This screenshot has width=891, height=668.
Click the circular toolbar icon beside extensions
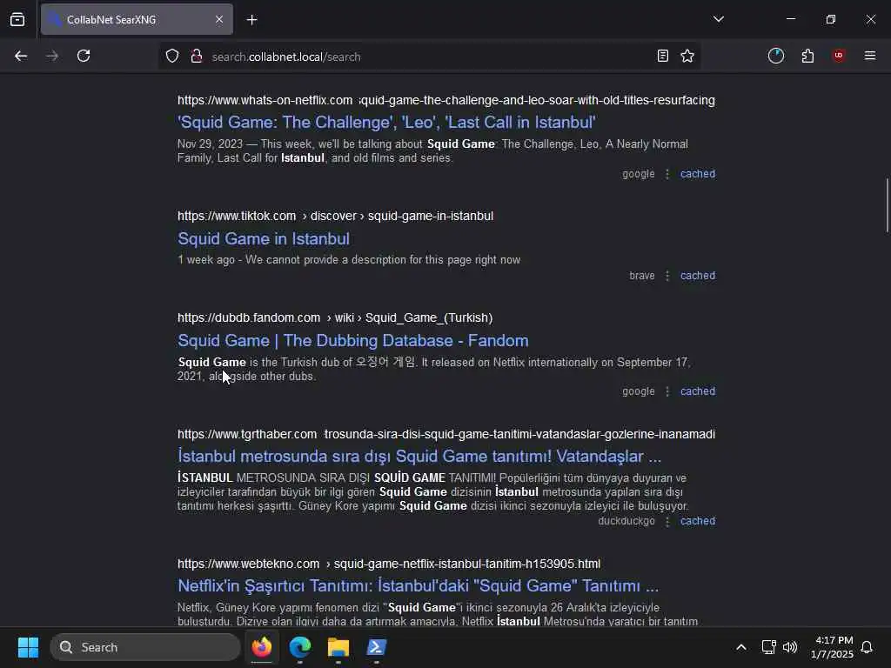(776, 57)
